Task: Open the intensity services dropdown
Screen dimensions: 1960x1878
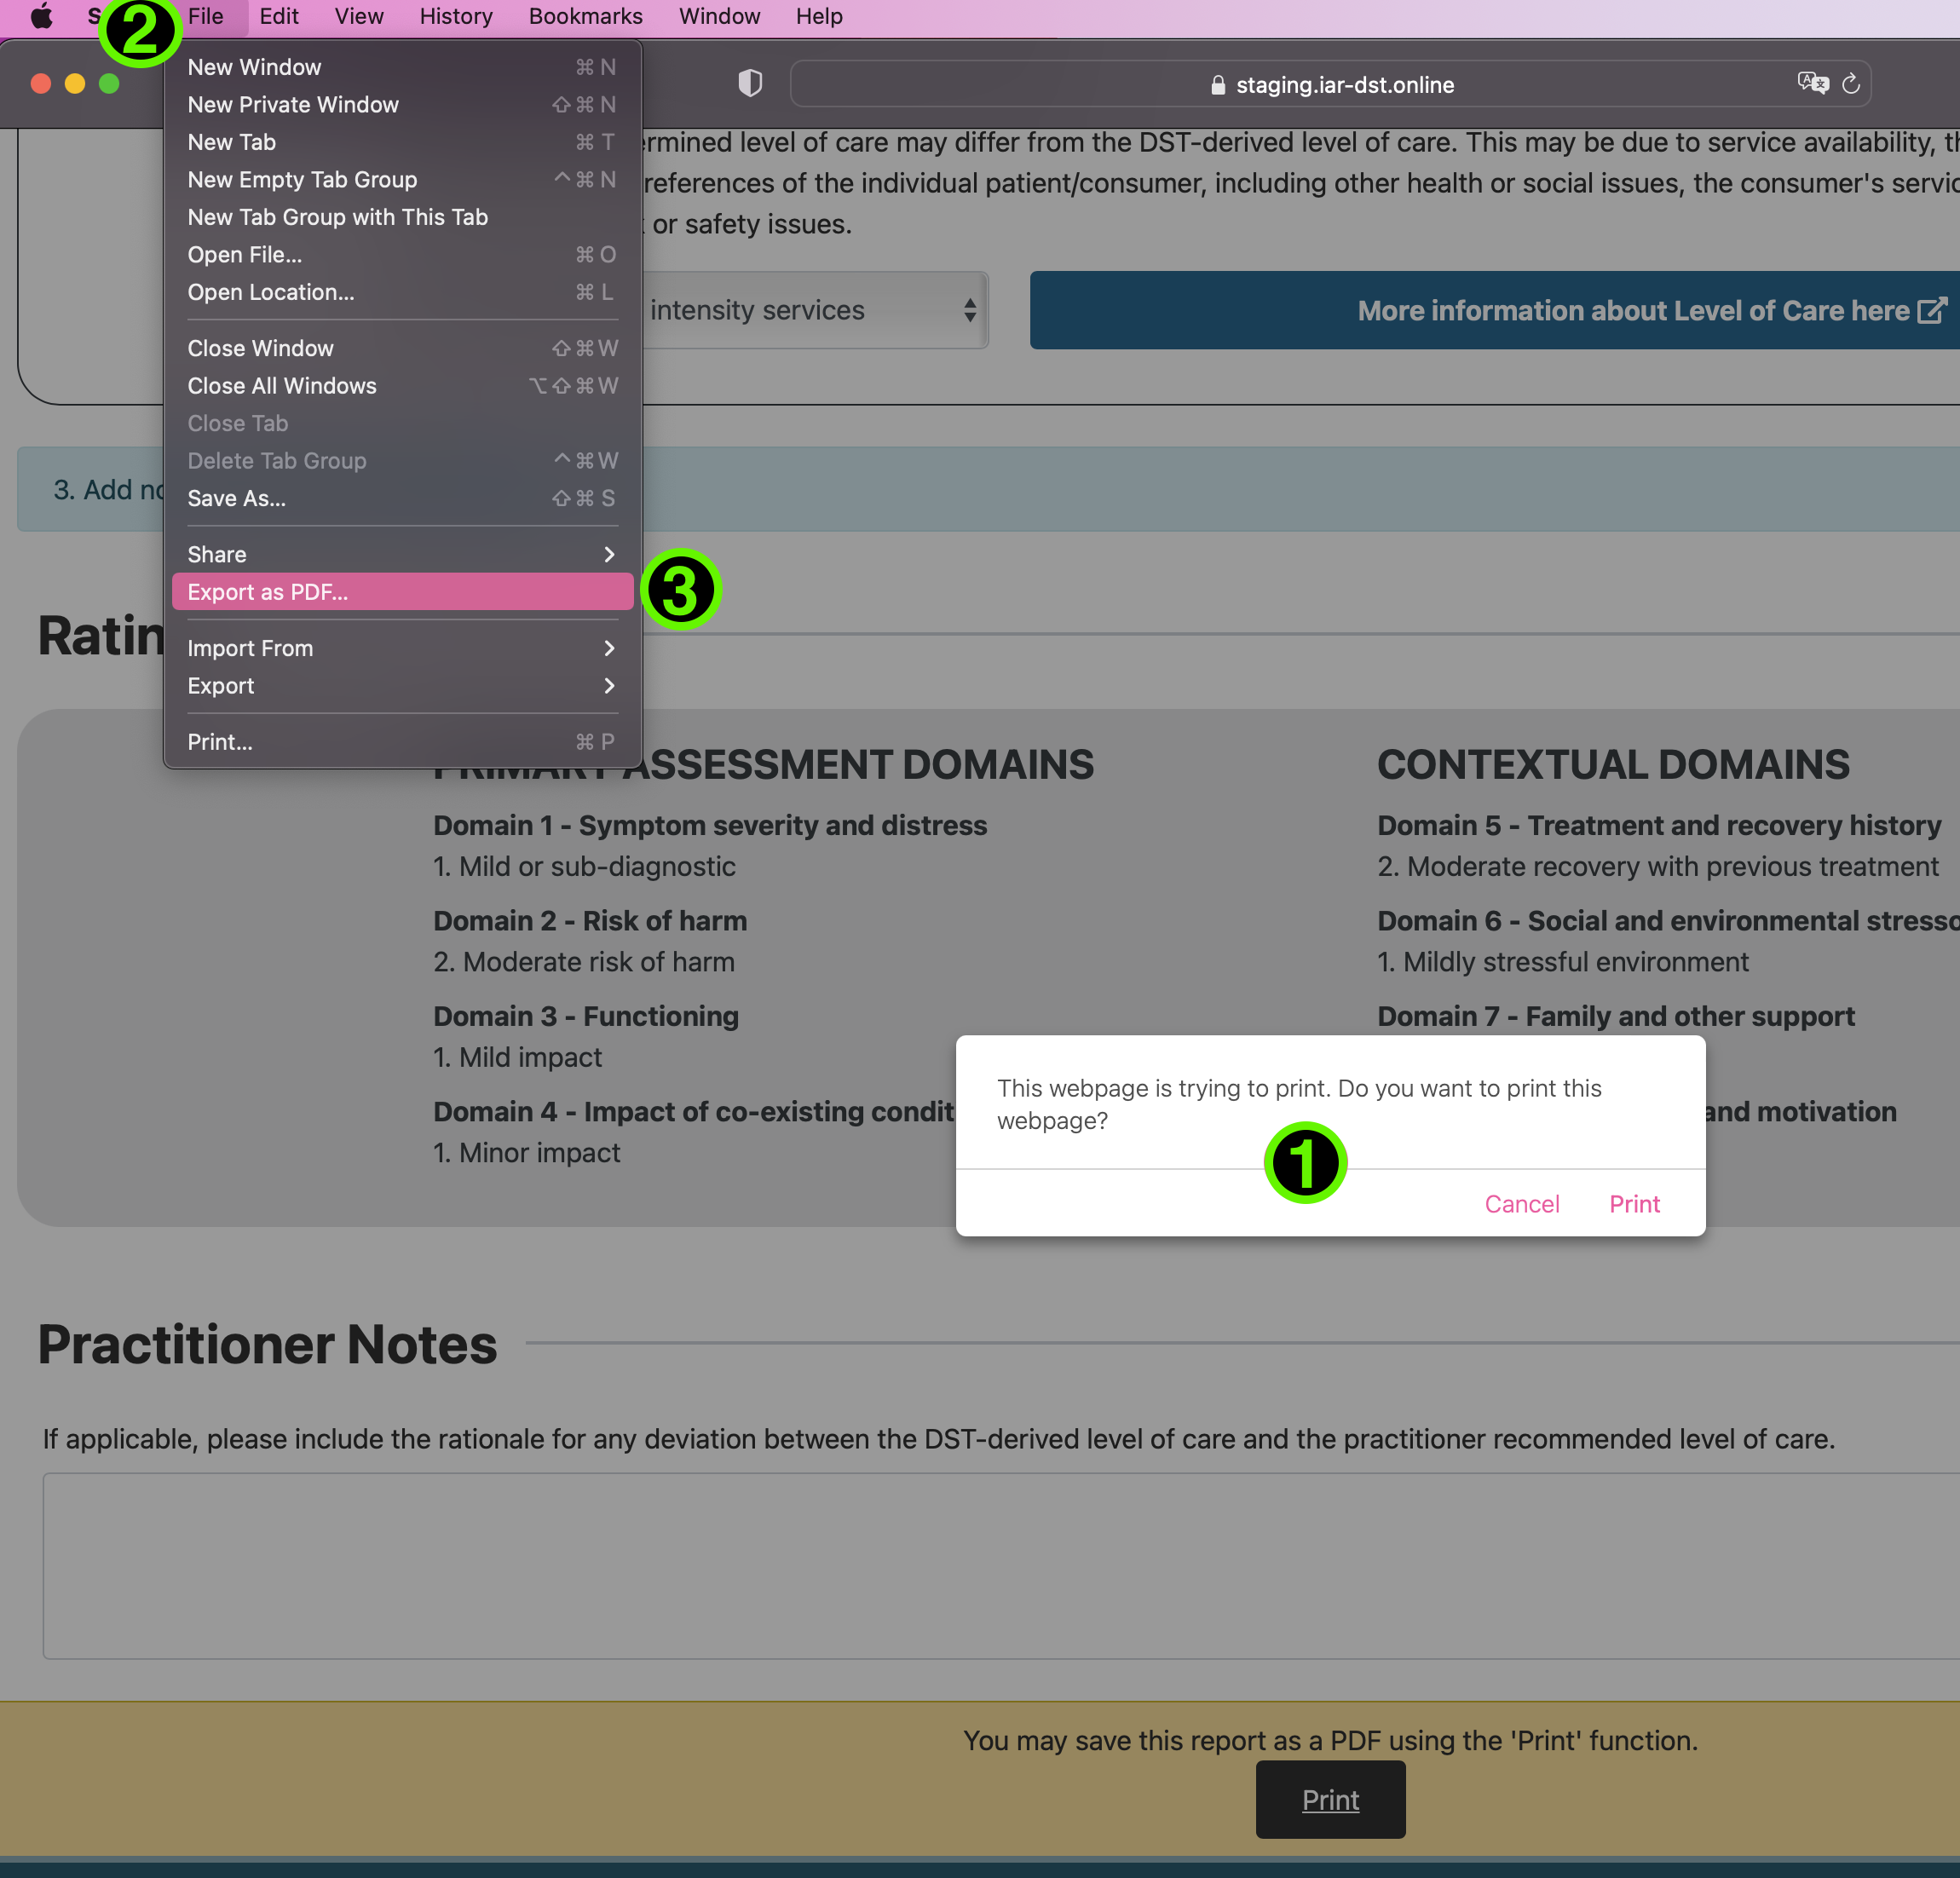Action: point(815,310)
